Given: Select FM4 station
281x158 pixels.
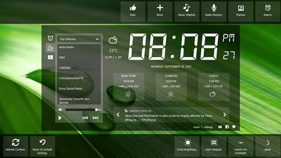Looking at the screenshot, I should [79, 58].
